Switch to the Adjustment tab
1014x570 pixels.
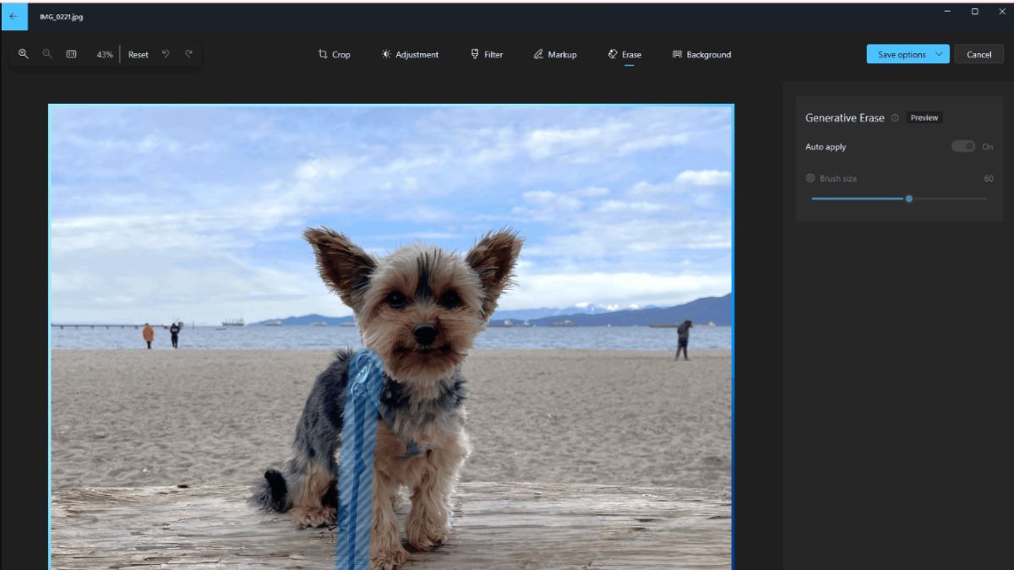pyautogui.click(x=410, y=54)
